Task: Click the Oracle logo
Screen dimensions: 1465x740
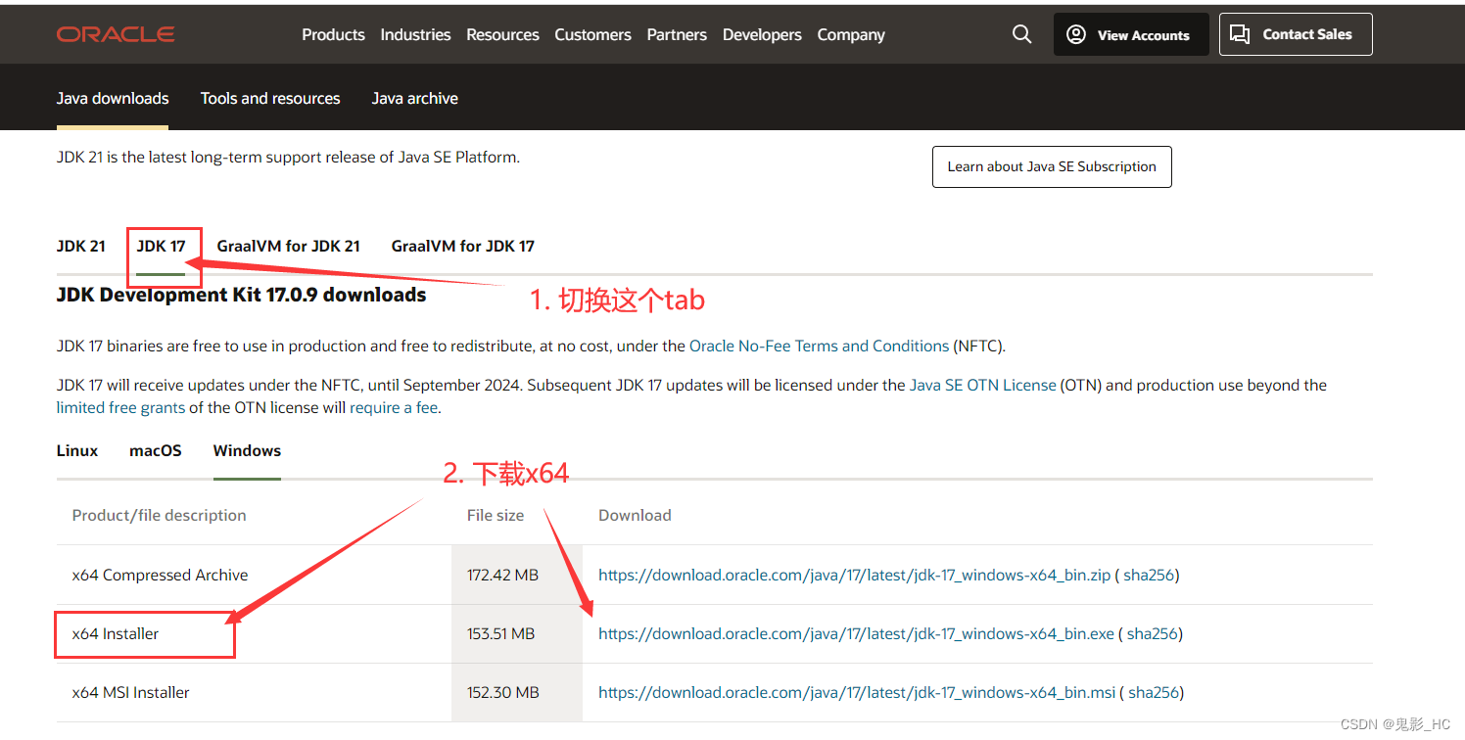Action: [115, 33]
